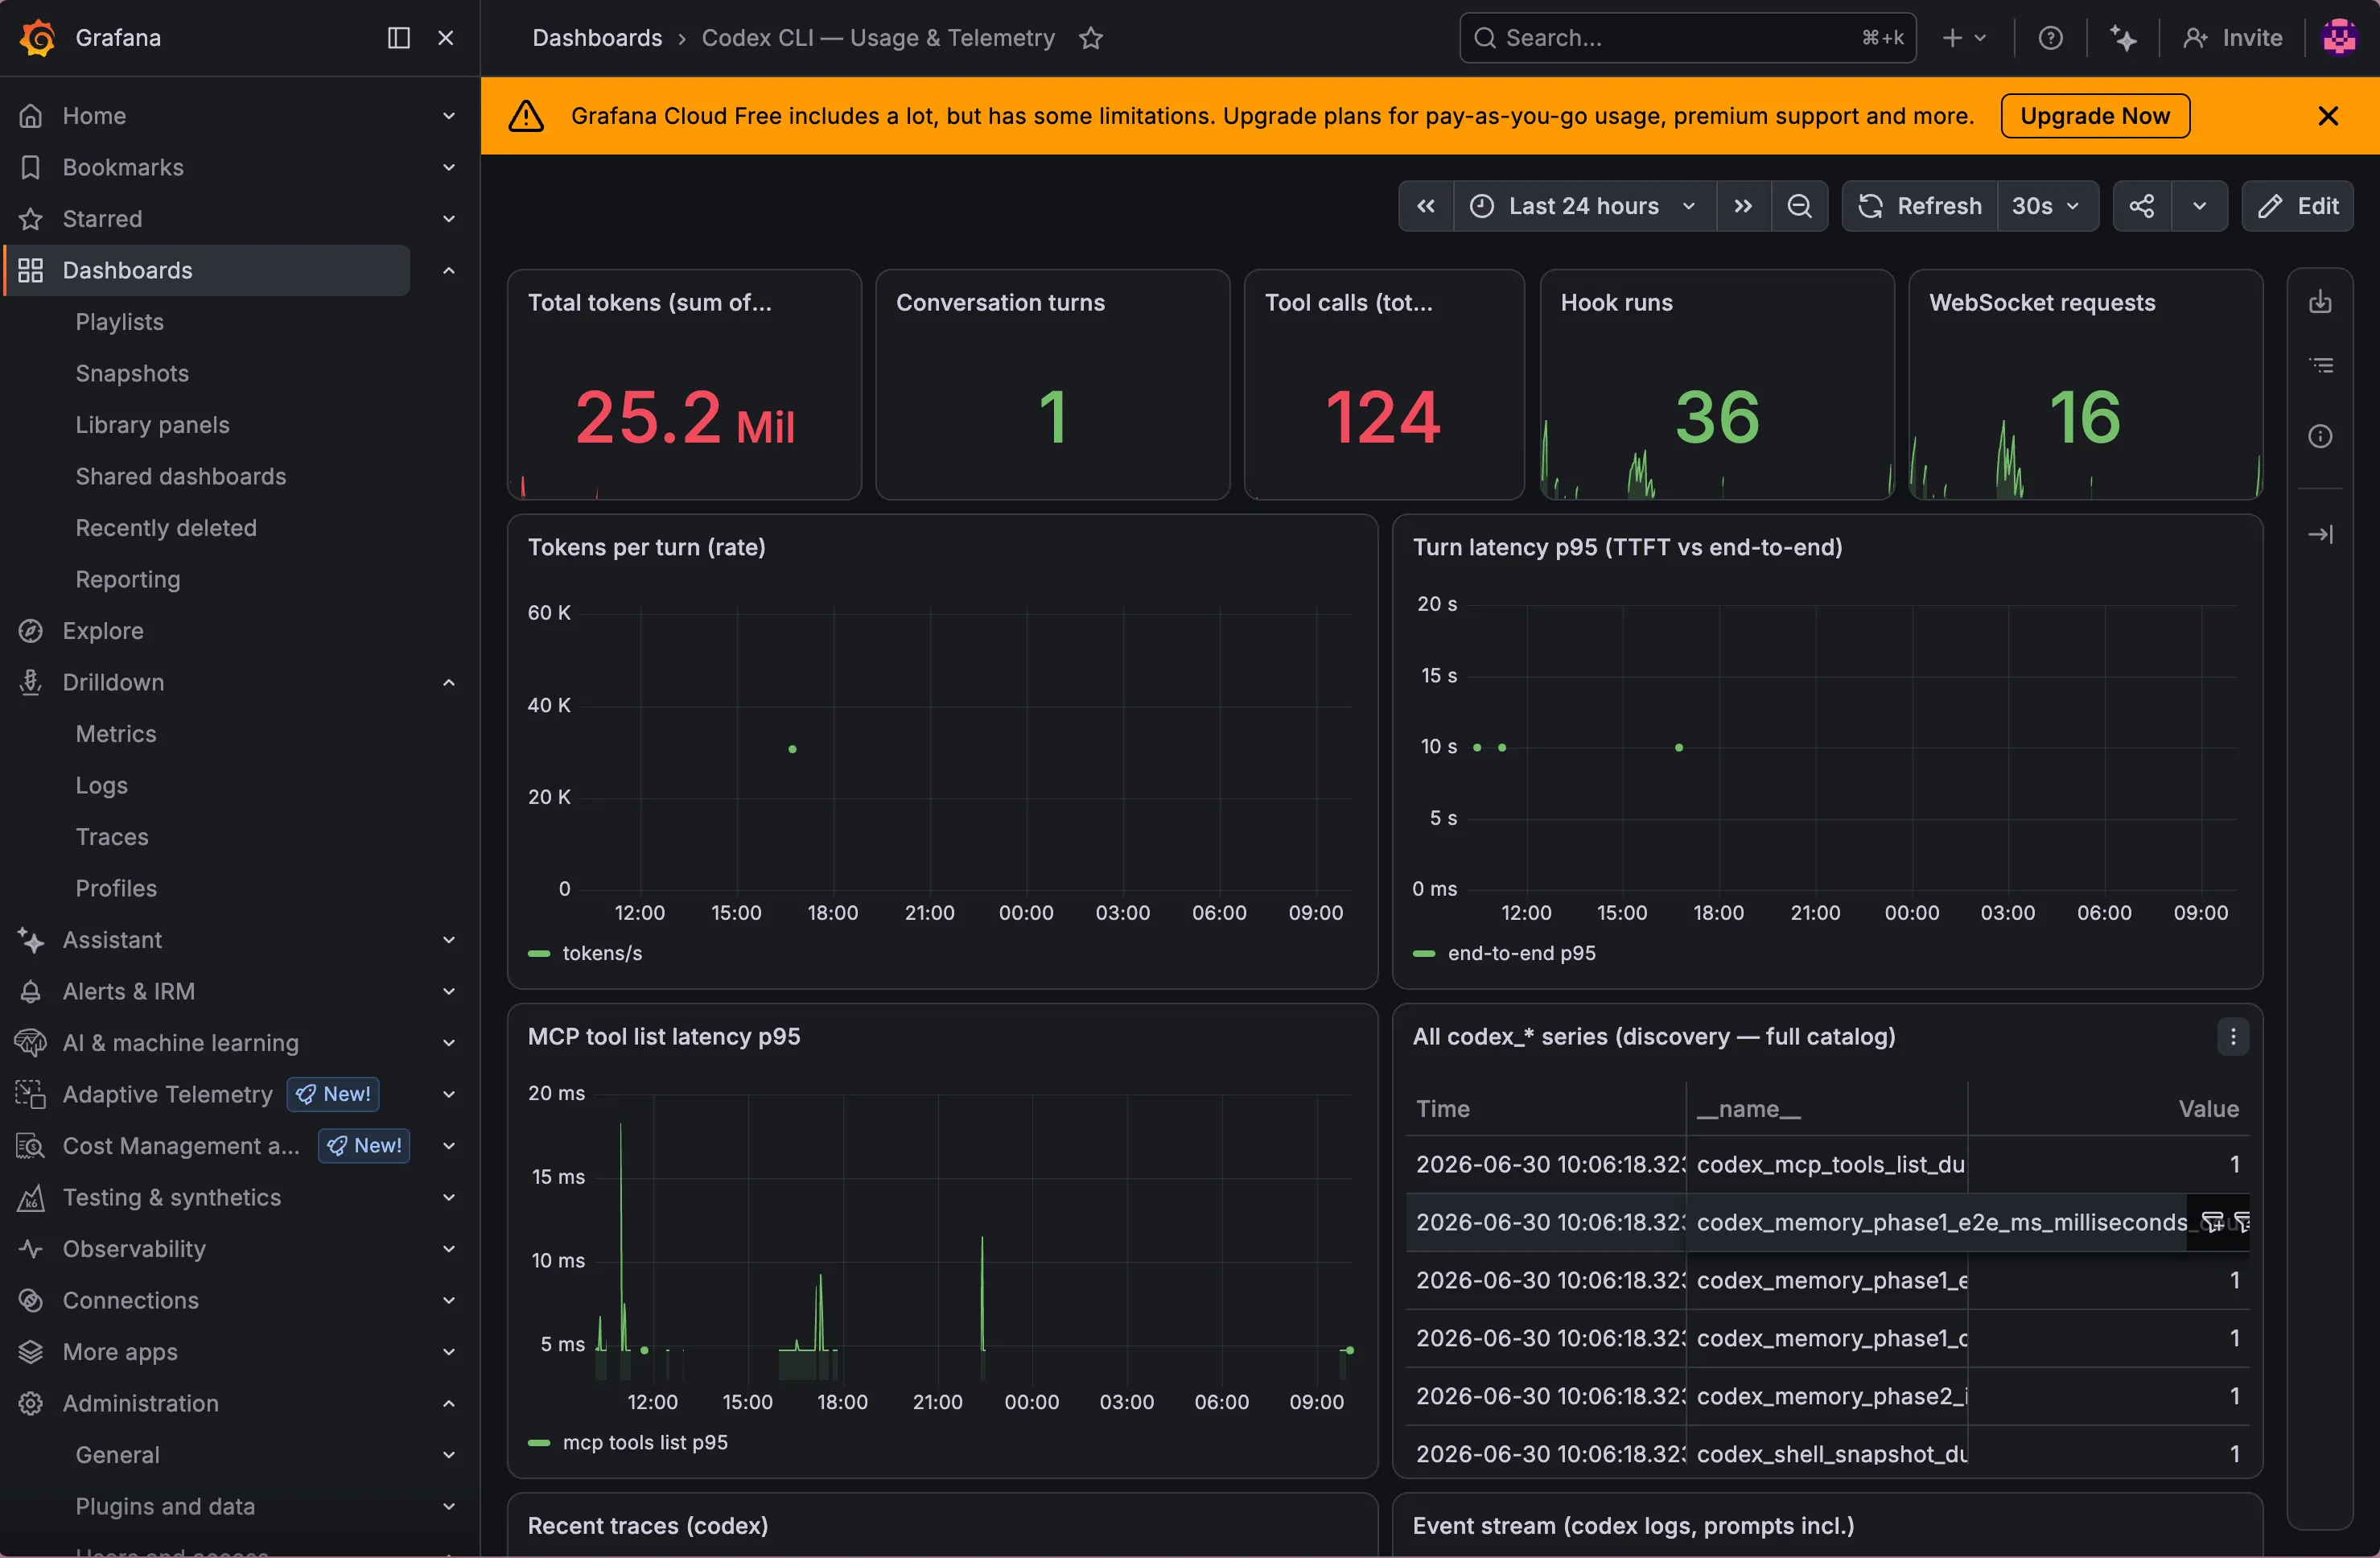Click the Edit dashboard button
This screenshot has width=2380, height=1558.
click(x=2297, y=206)
